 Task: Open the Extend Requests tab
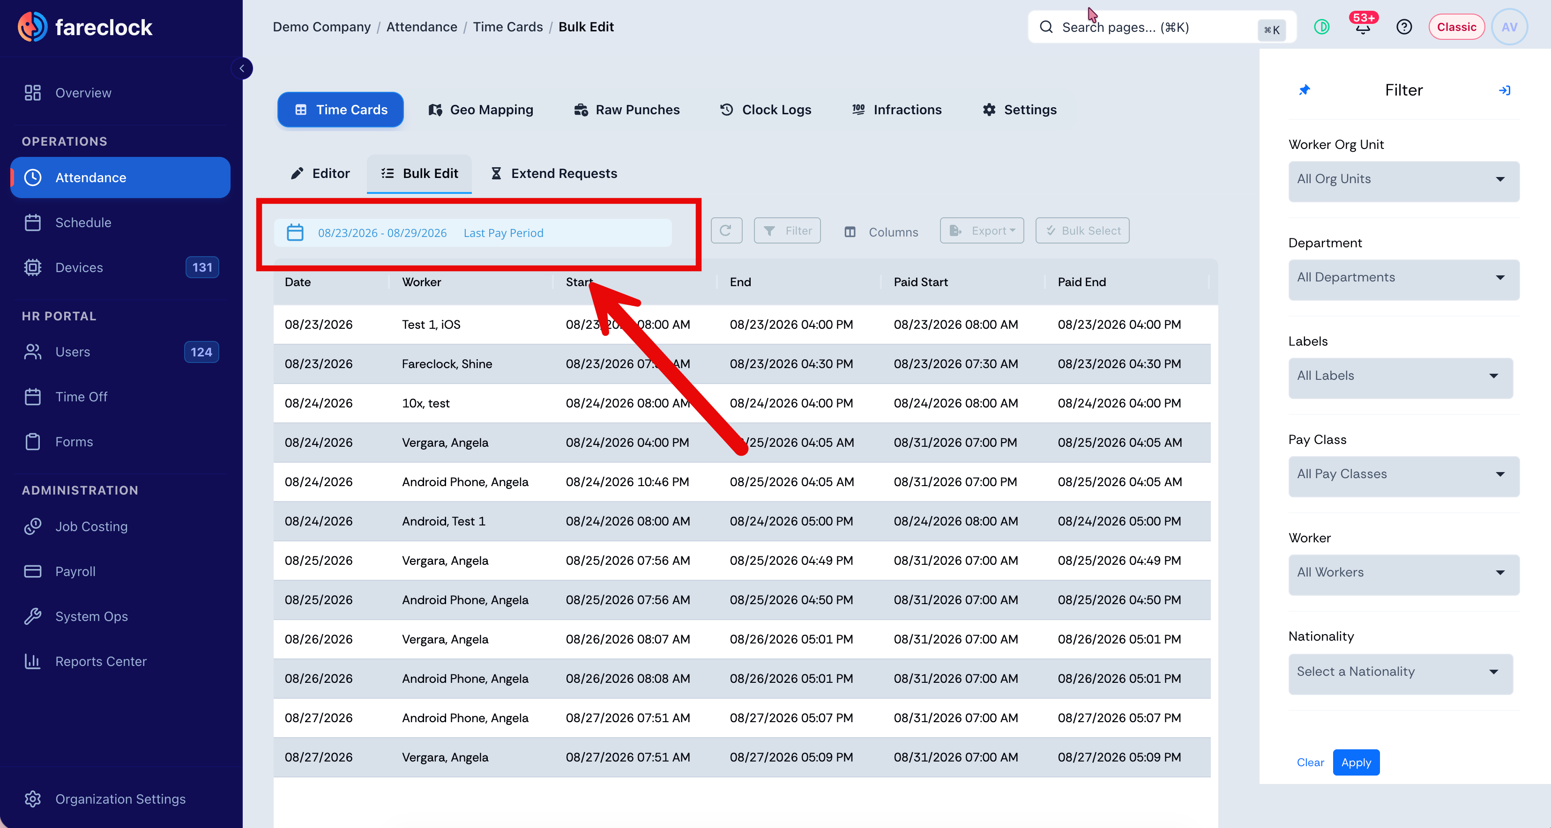554,173
